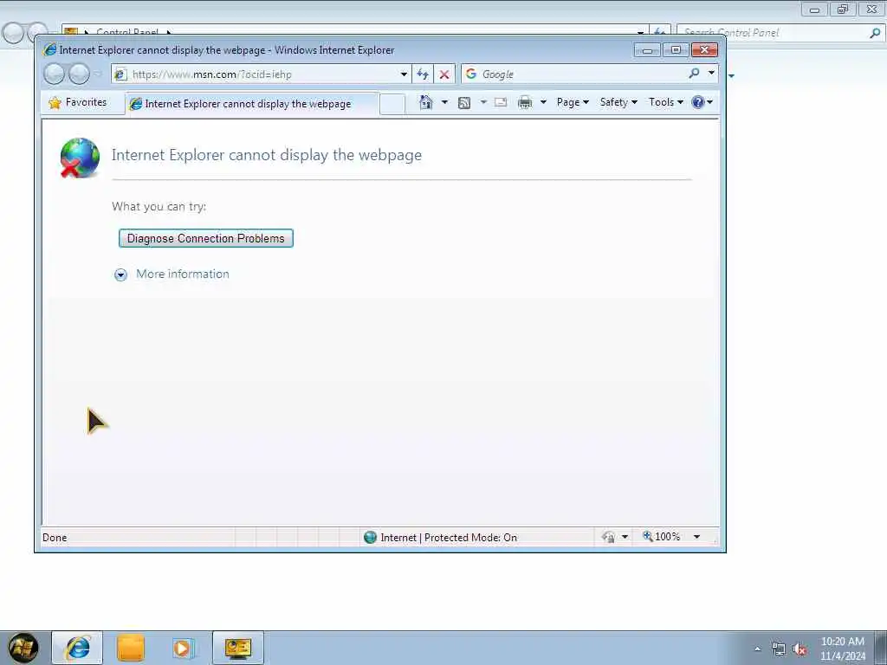Open the Help question mark icon
The width and height of the screenshot is (887, 665).
(698, 102)
